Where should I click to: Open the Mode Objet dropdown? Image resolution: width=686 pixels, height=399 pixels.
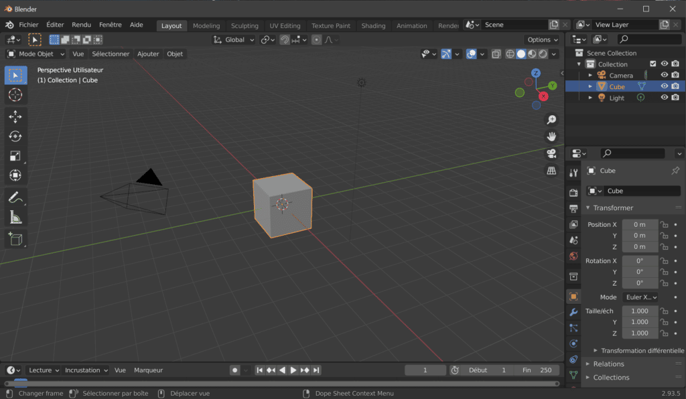tap(36, 54)
